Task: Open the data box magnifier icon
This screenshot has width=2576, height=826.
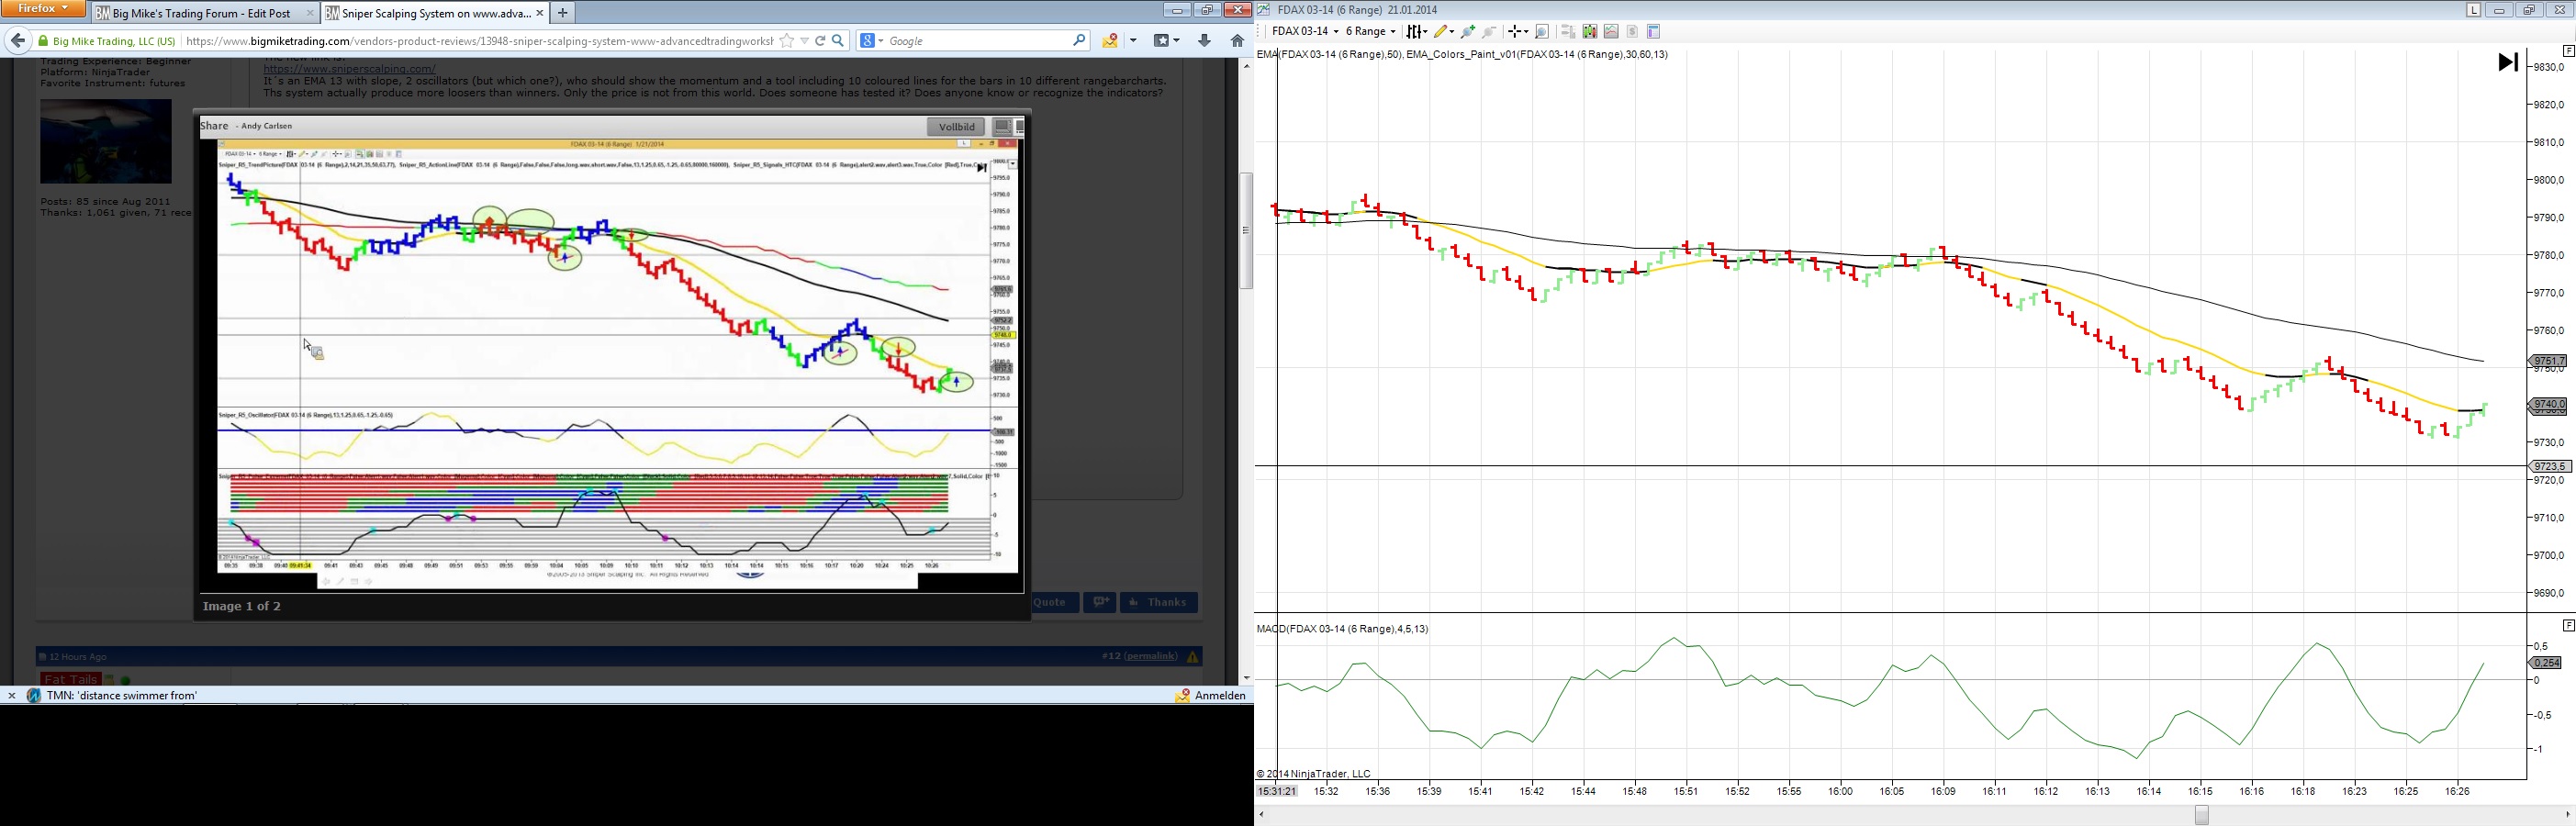Action: [1542, 32]
